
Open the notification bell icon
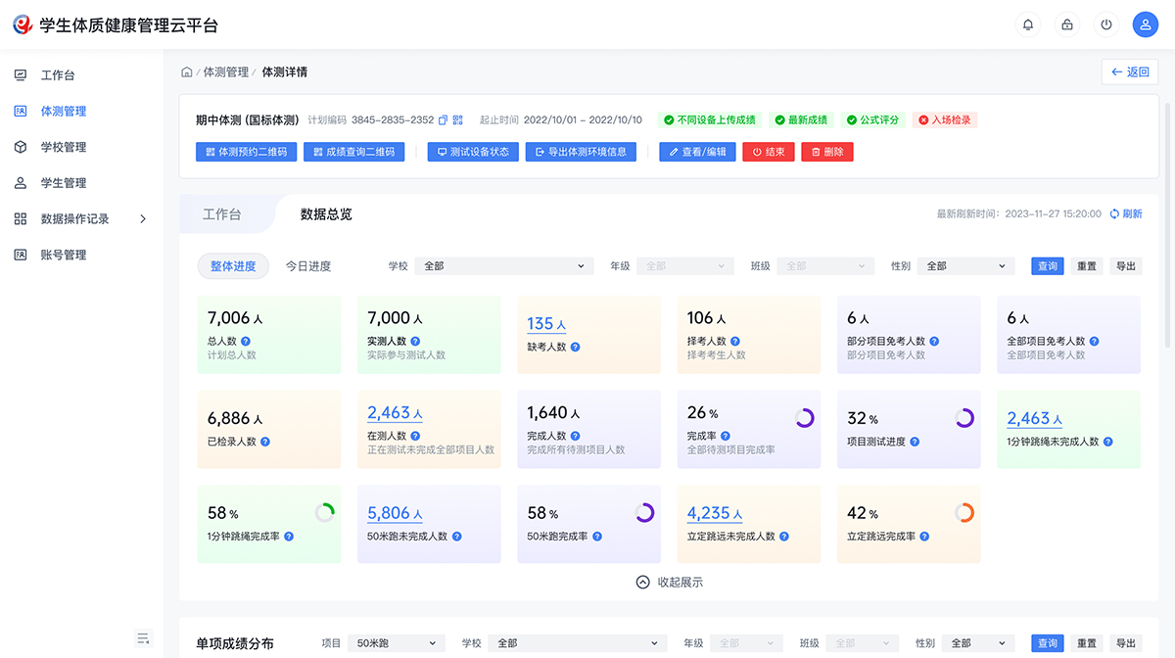point(1028,25)
